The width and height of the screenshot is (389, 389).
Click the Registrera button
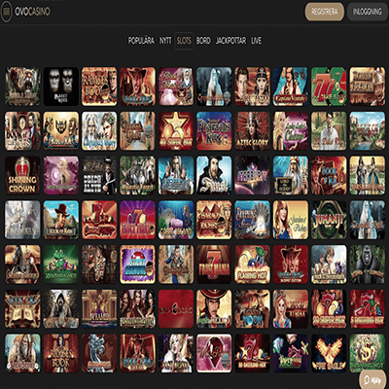point(325,12)
